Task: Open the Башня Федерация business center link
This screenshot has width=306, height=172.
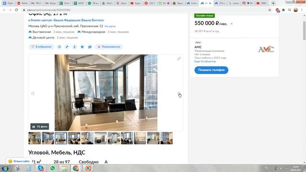Action: pyautogui.click(x=66, y=20)
